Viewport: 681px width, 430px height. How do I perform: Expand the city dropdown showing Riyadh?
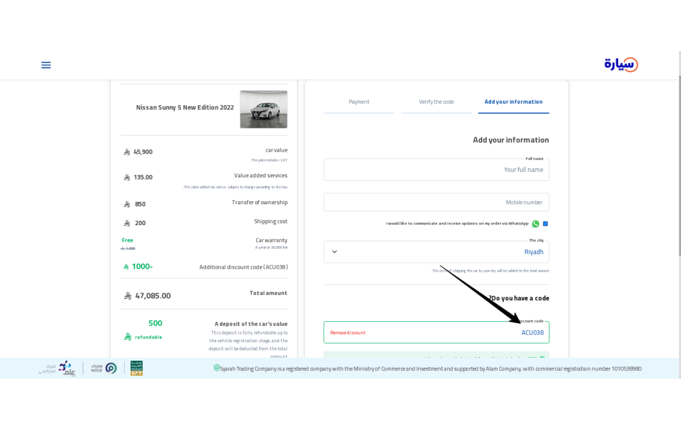[436, 252]
